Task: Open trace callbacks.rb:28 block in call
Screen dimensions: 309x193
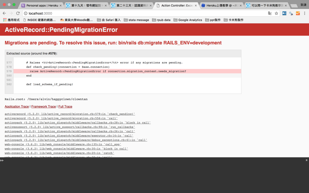Action: tap(78, 123)
